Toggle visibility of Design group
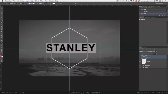The height and width of the screenshot is (94, 168). click(140, 67)
